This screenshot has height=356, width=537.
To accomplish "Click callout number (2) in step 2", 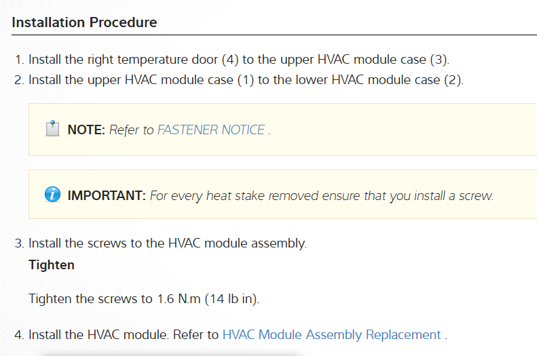I will pyautogui.click(x=453, y=80).
